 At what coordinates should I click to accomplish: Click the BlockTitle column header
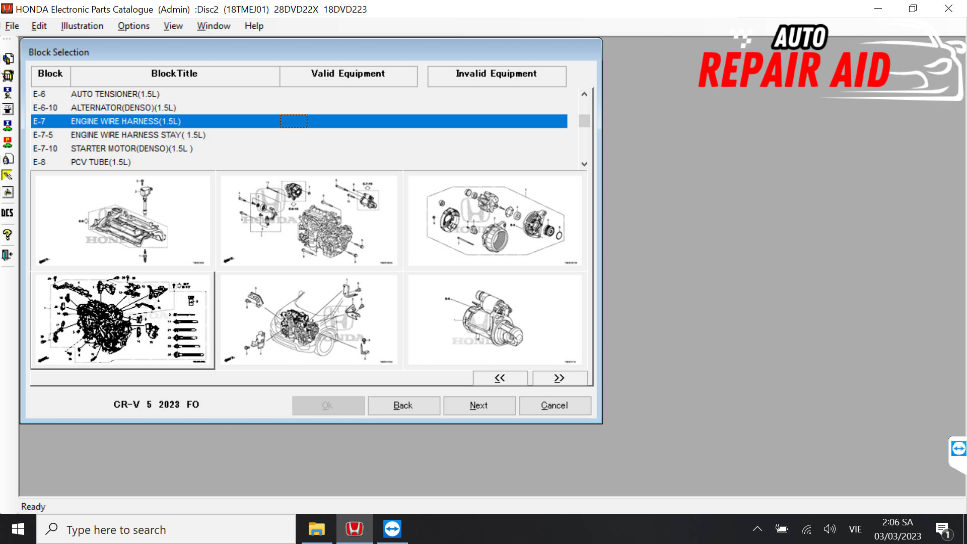pyautogui.click(x=175, y=76)
